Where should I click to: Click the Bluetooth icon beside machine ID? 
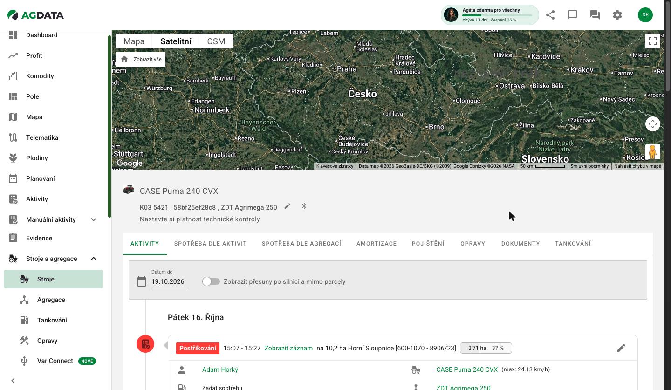[304, 206]
